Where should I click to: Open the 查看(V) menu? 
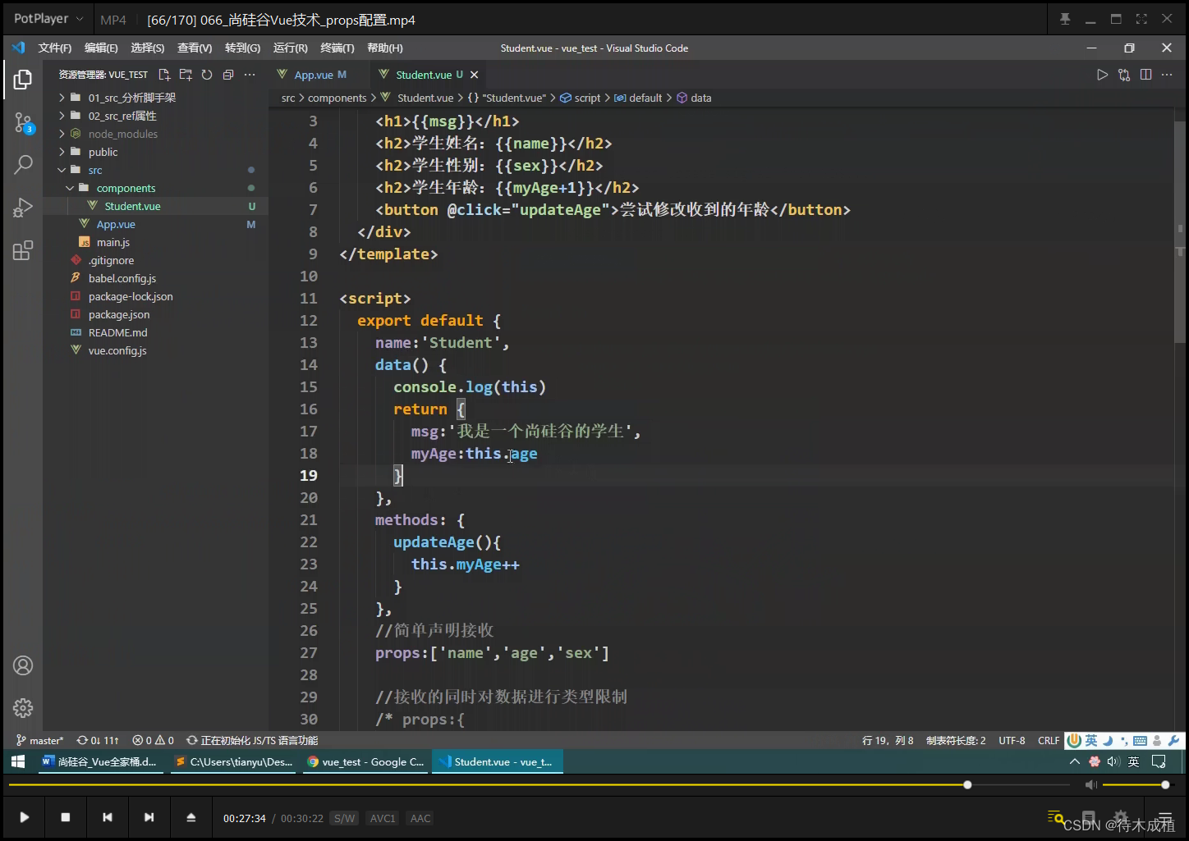point(195,48)
